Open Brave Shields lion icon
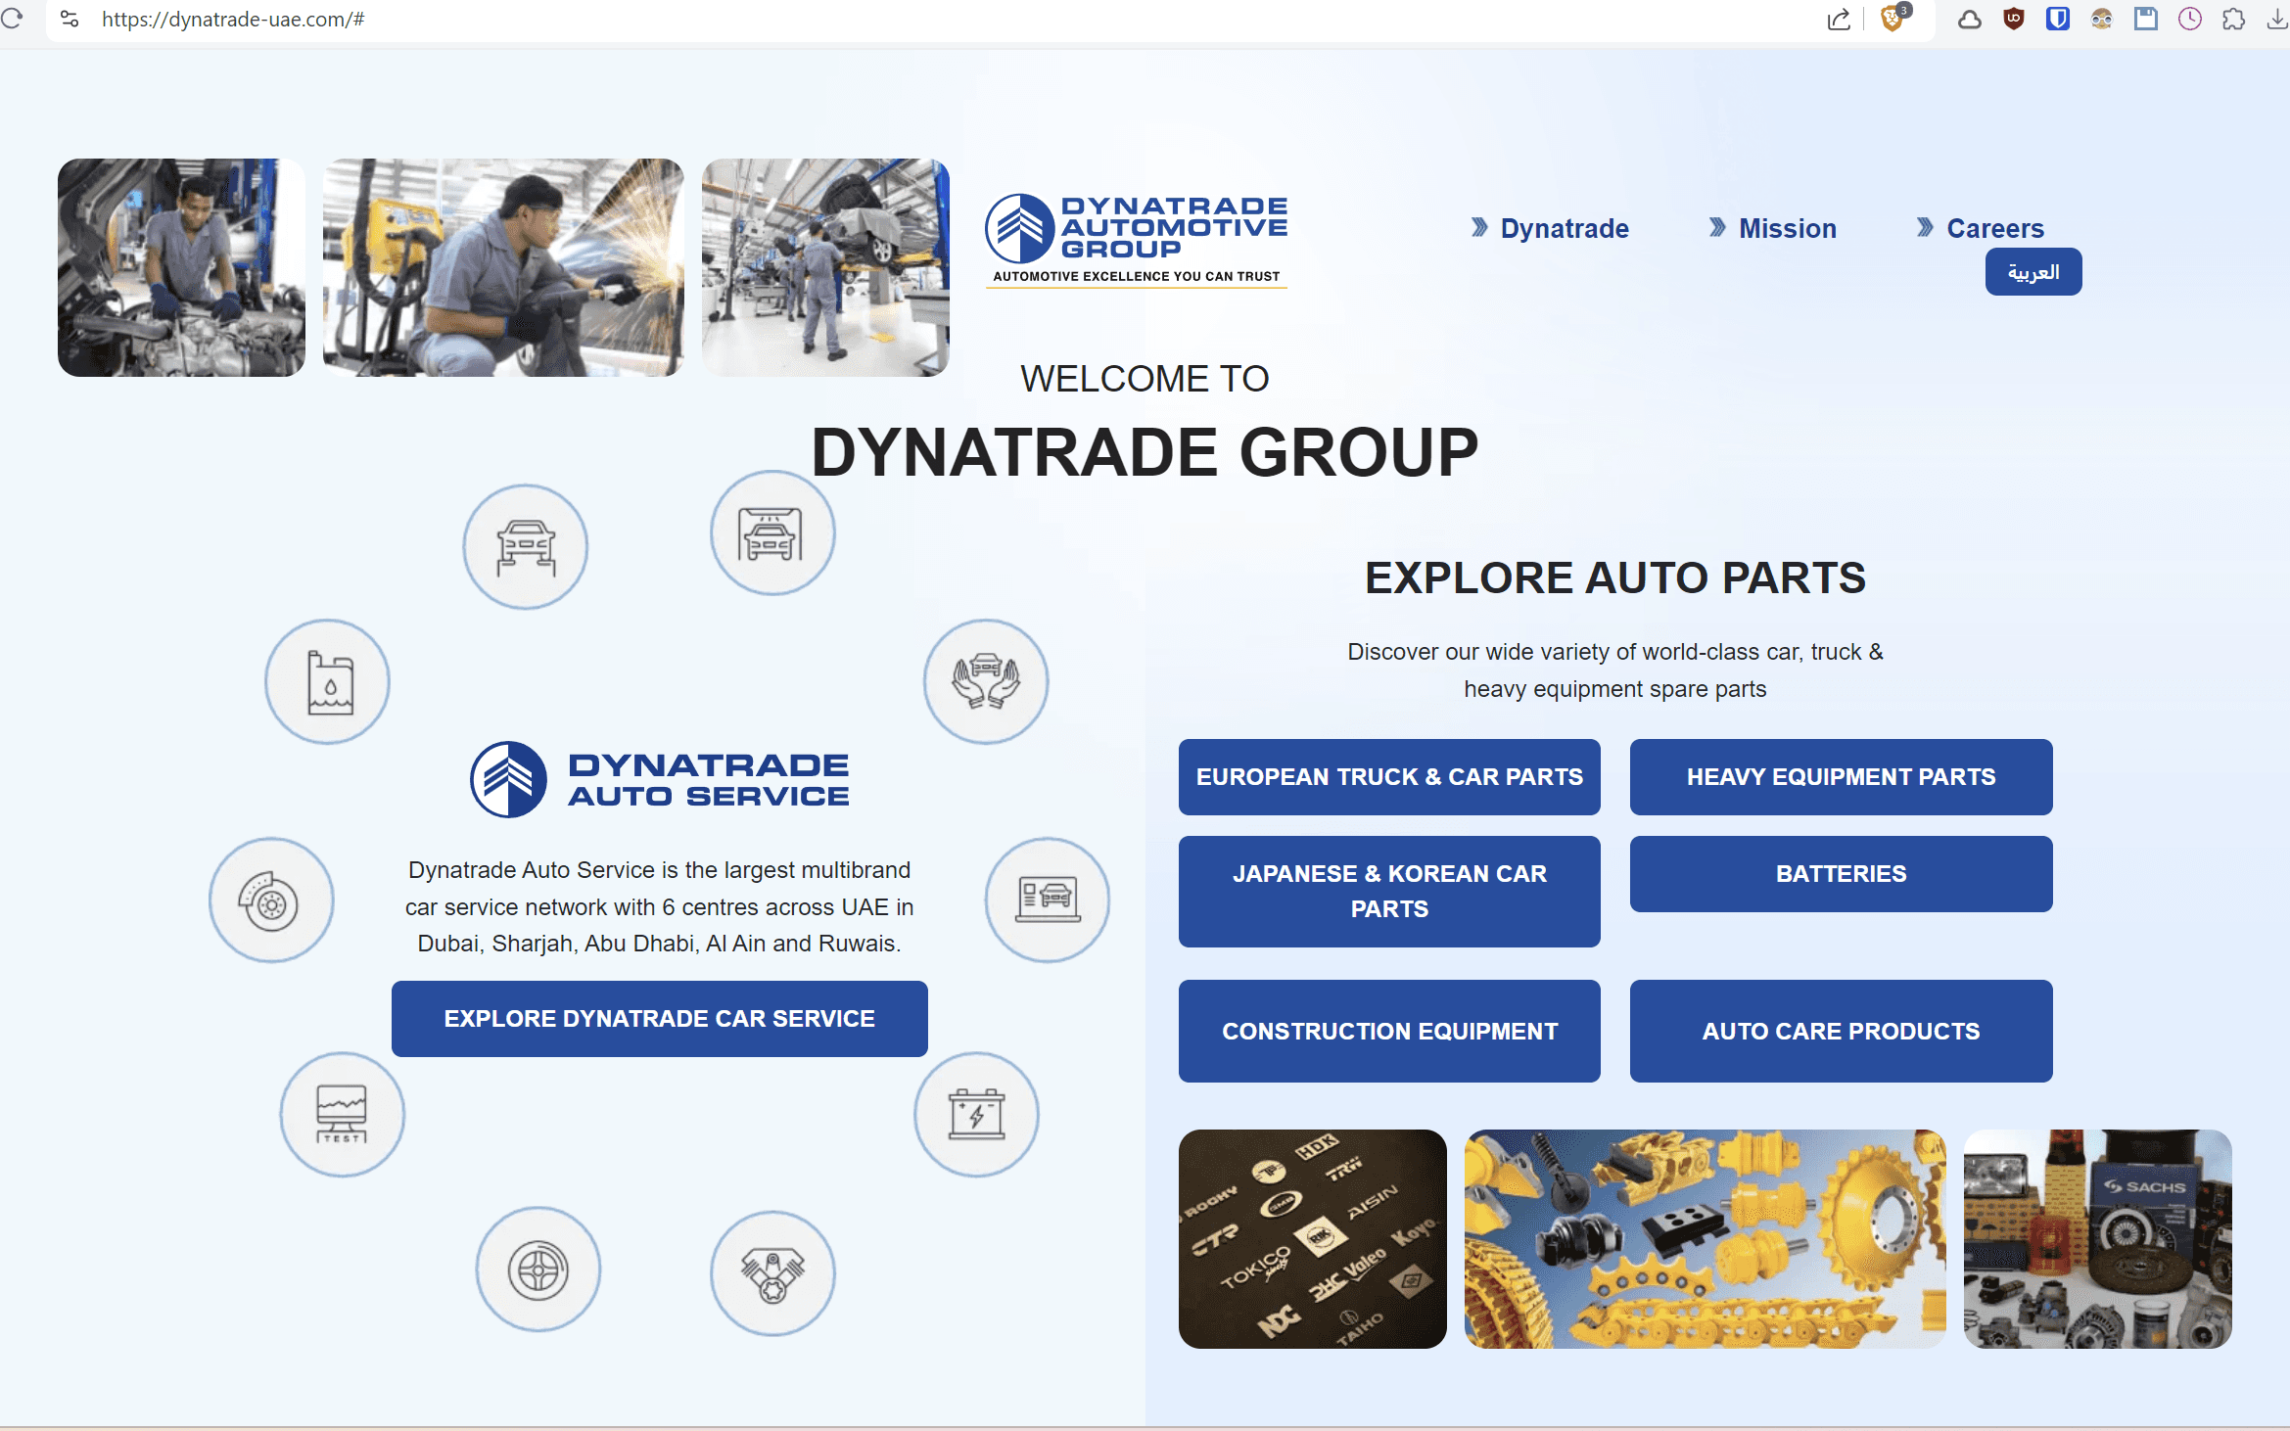The height and width of the screenshot is (1431, 2290). point(1893,18)
